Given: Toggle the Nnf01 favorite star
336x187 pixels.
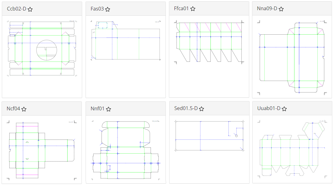Looking at the screenshot, I should click(109, 109).
